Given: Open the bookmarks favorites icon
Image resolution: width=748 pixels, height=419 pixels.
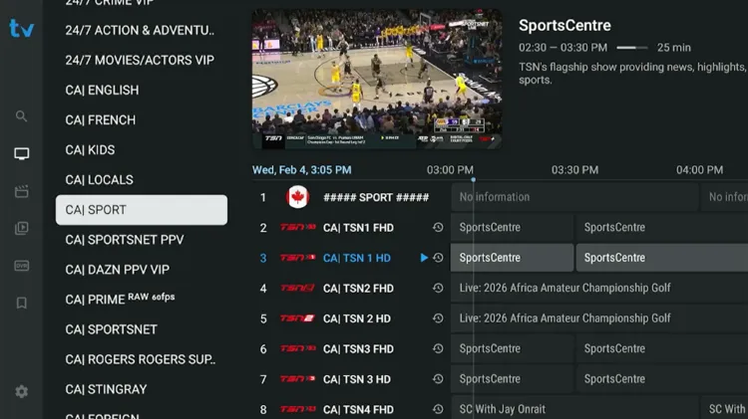Looking at the screenshot, I should pyautogui.click(x=22, y=303).
